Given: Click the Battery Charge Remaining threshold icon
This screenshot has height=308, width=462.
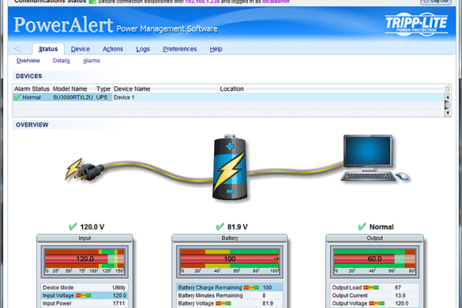Looking at the screenshot, I should click(251, 287).
